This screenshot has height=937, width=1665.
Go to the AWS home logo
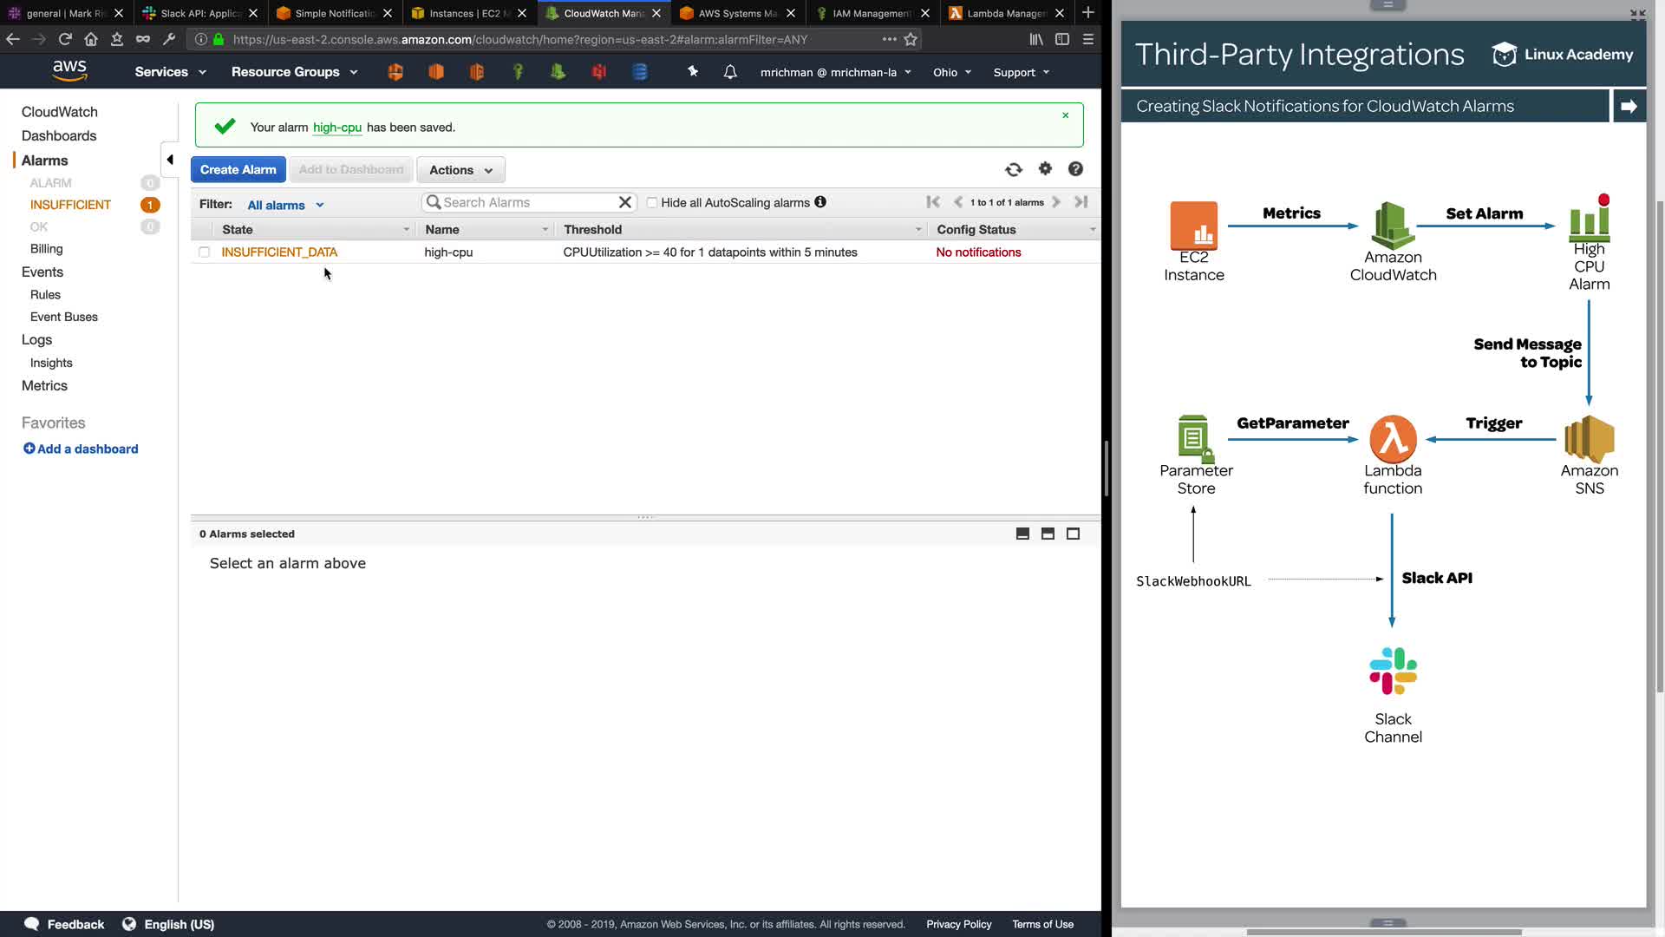point(69,71)
